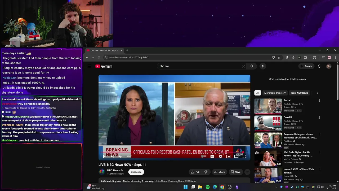Enter full screen on the video
339x191 pixels.
click(244, 156)
